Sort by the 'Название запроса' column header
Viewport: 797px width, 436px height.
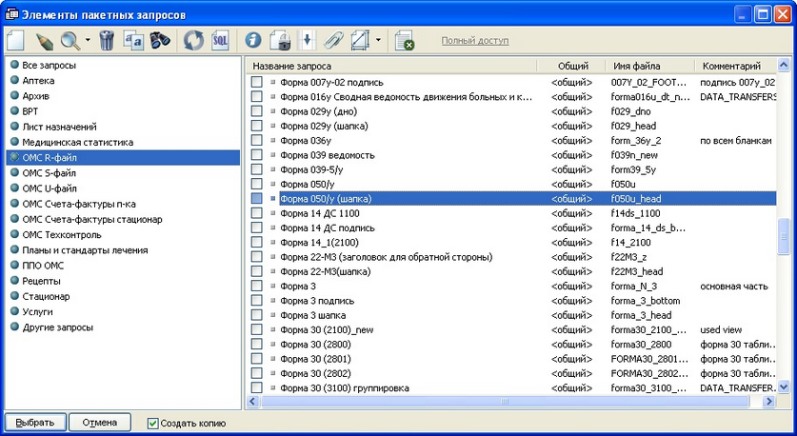click(x=391, y=66)
